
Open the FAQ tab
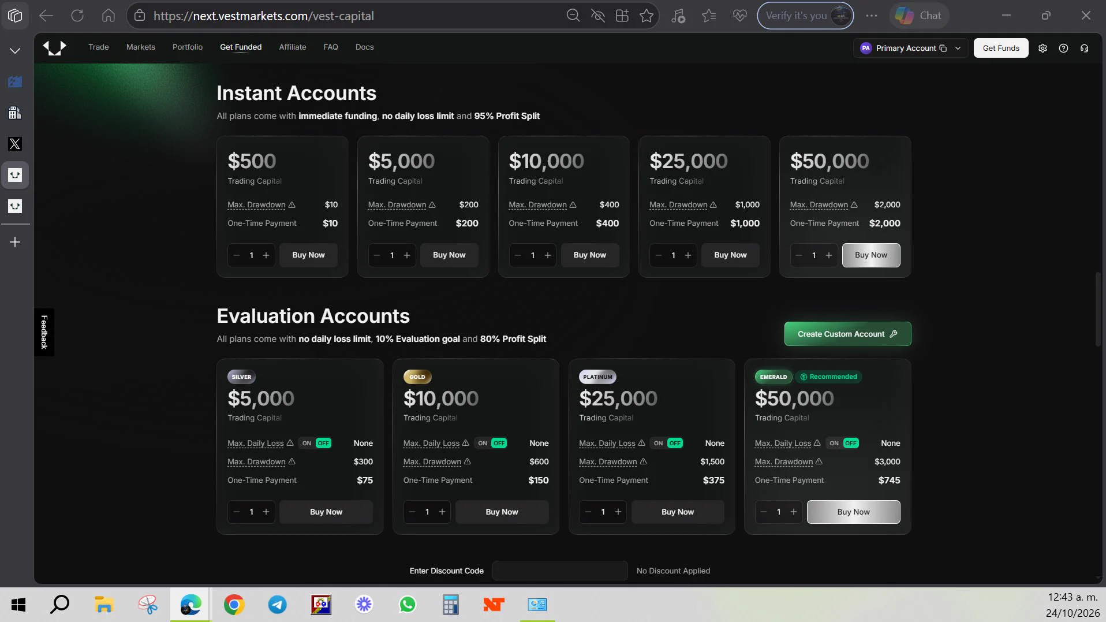pyautogui.click(x=331, y=47)
